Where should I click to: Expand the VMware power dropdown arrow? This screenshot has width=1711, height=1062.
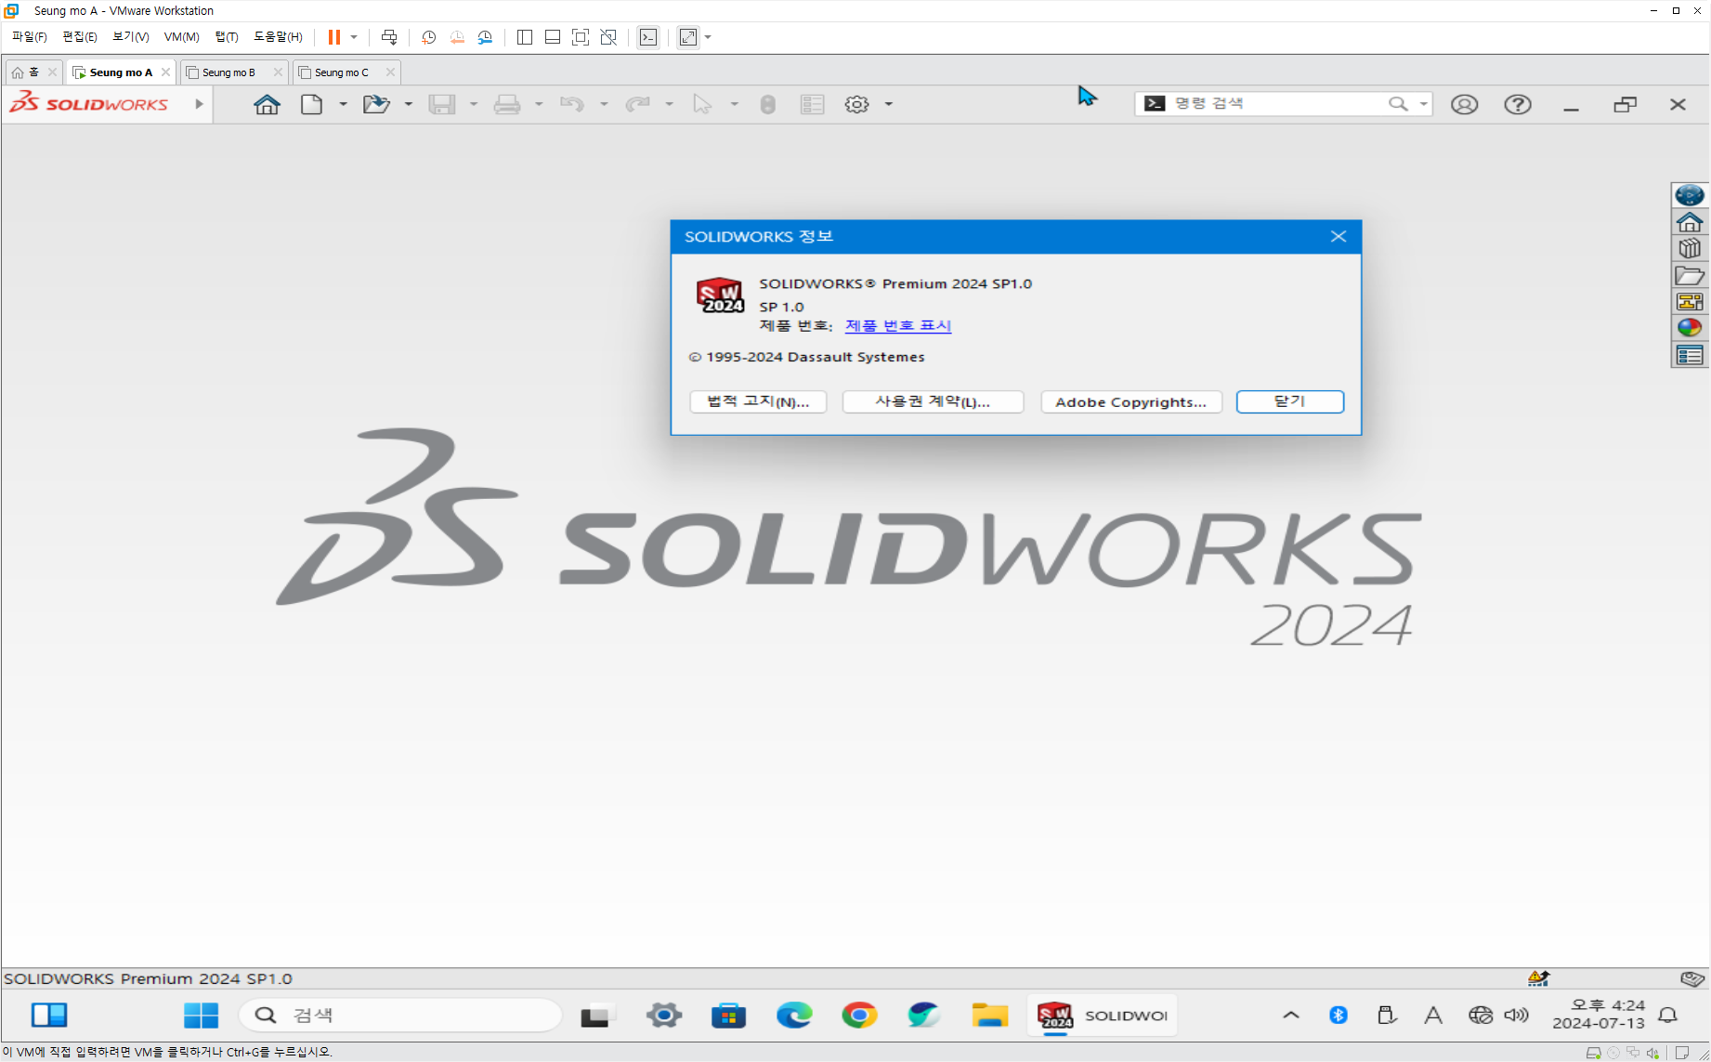click(x=354, y=37)
